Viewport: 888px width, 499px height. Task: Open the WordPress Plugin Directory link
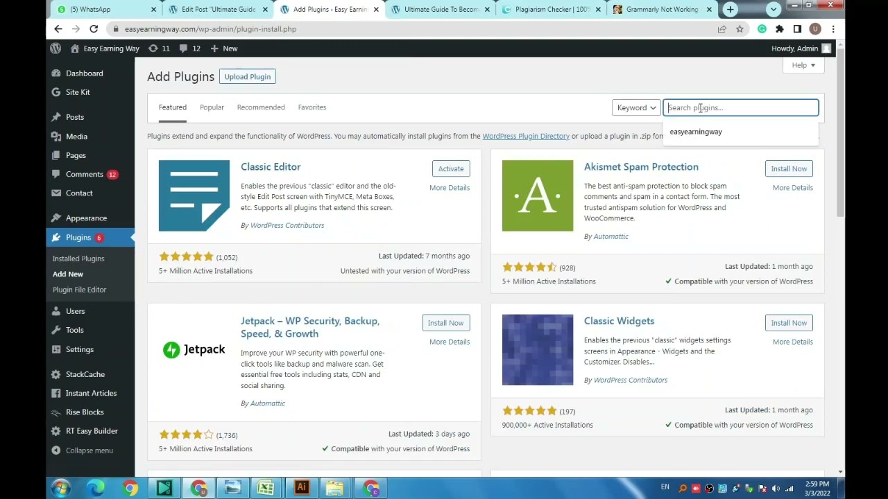[526, 137]
